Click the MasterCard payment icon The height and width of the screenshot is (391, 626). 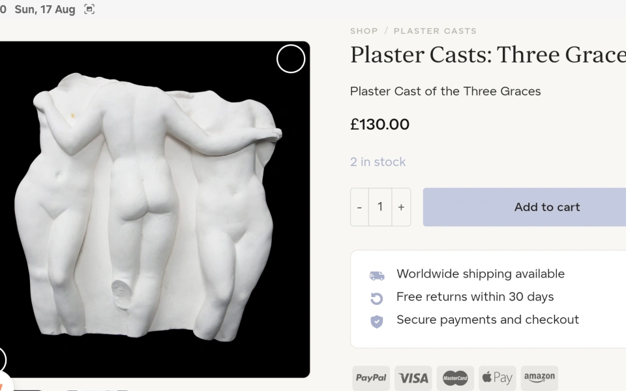[455, 377]
